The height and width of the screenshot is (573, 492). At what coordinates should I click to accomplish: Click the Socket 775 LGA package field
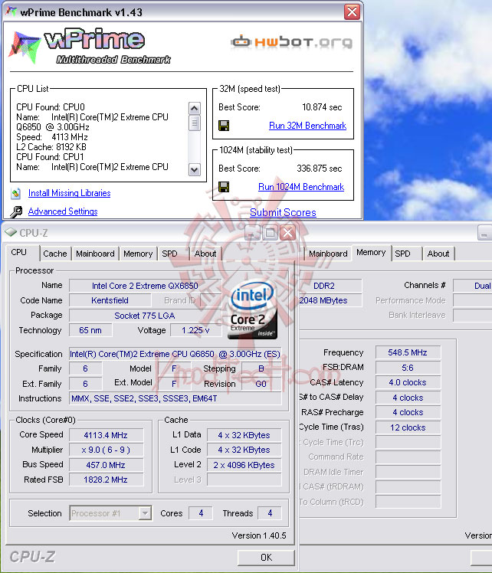pyautogui.click(x=145, y=316)
